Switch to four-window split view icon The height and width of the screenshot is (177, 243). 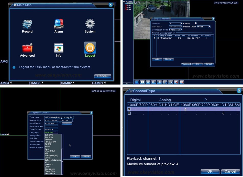[142, 82]
